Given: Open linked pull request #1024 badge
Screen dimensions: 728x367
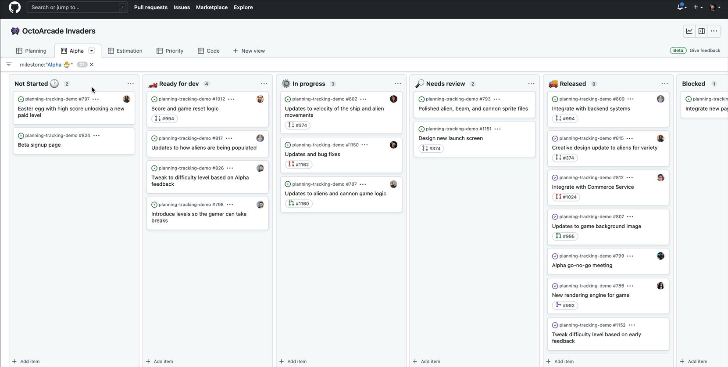Looking at the screenshot, I should [x=566, y=197].
